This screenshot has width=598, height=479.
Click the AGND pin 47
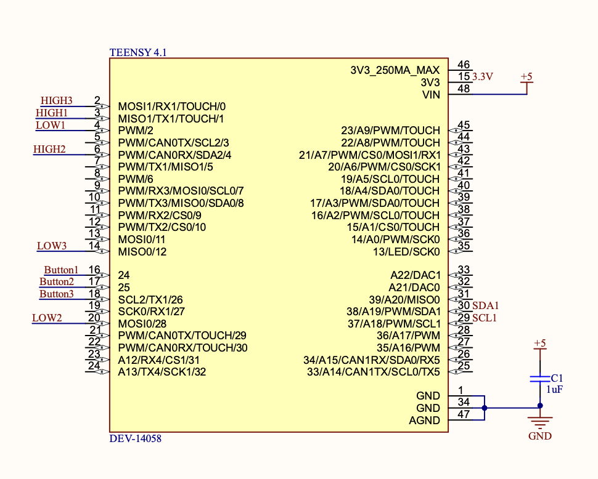tap(461, 420)
